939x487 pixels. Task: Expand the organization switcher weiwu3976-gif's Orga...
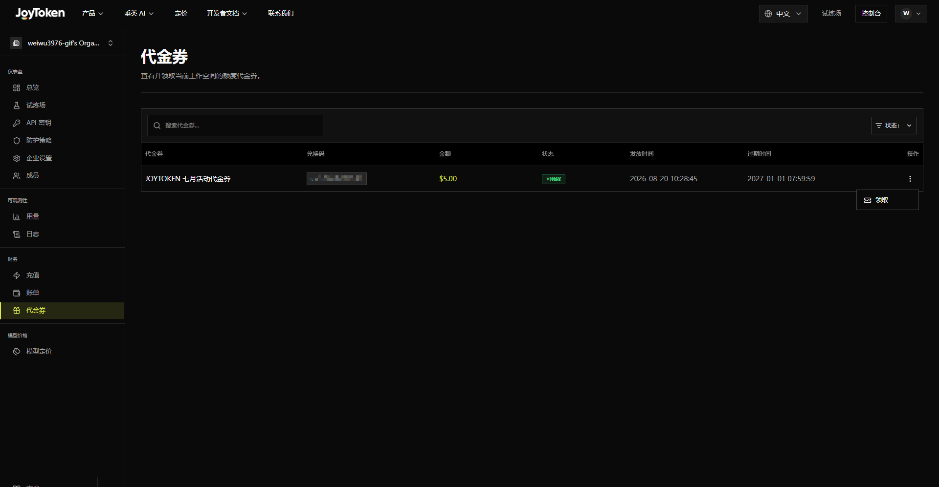[62, 43]
